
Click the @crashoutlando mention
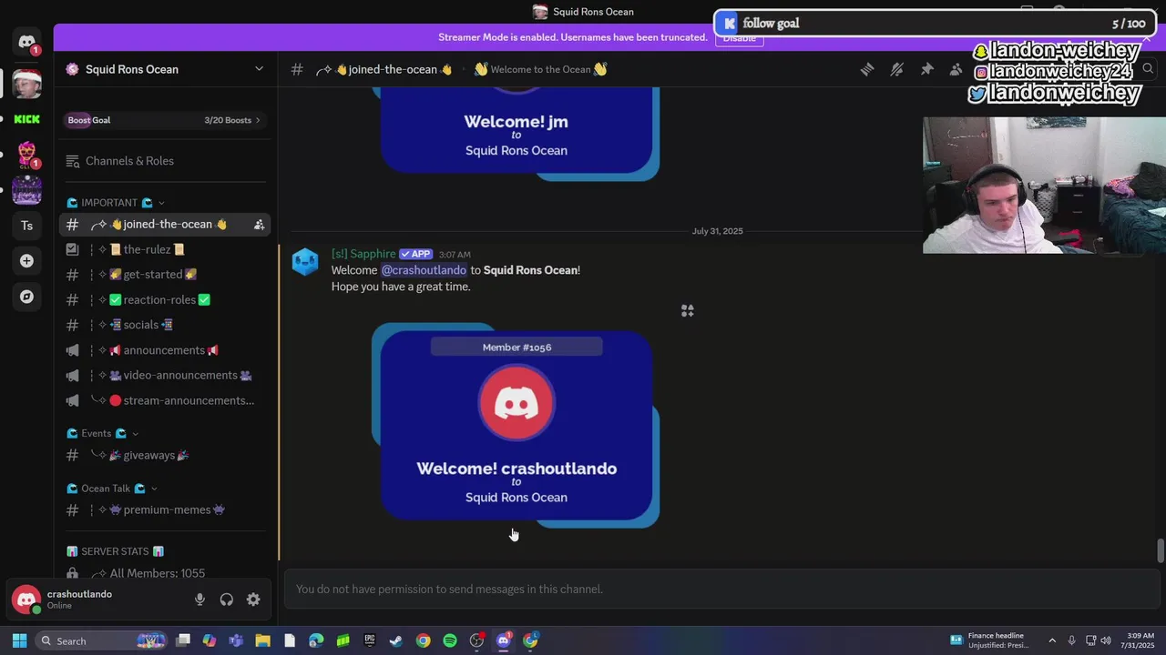click(424, 270)
